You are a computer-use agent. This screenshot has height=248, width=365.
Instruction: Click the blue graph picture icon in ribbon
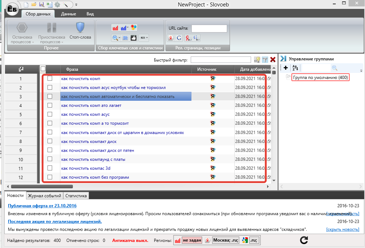(x=125, y=38)
